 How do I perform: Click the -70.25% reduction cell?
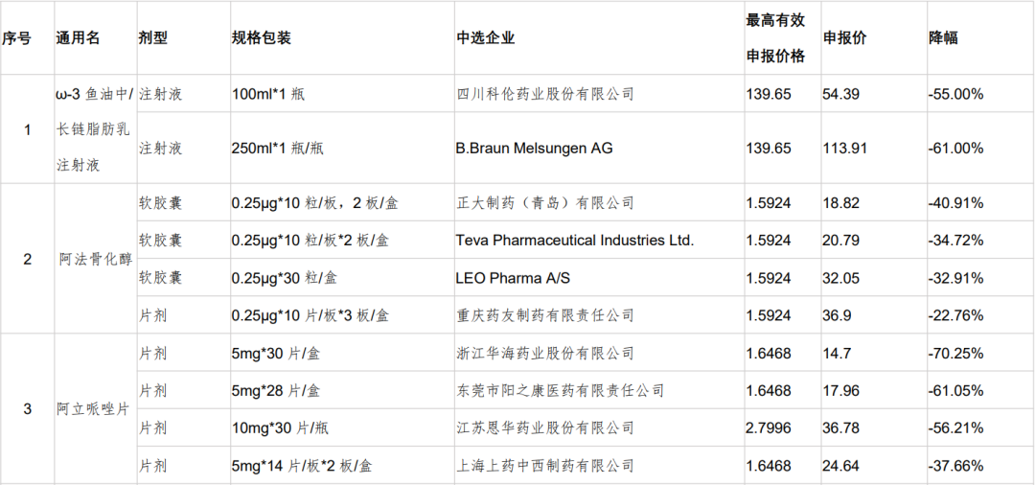(955, 354)
